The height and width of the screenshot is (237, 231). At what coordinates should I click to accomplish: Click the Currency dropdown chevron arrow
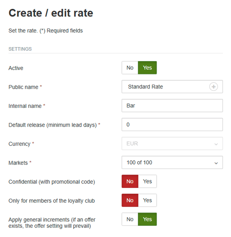(x=216, y=144)
